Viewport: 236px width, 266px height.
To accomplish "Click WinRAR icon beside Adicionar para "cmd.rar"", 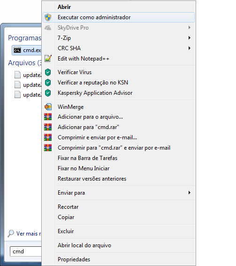I will (48, 127).
